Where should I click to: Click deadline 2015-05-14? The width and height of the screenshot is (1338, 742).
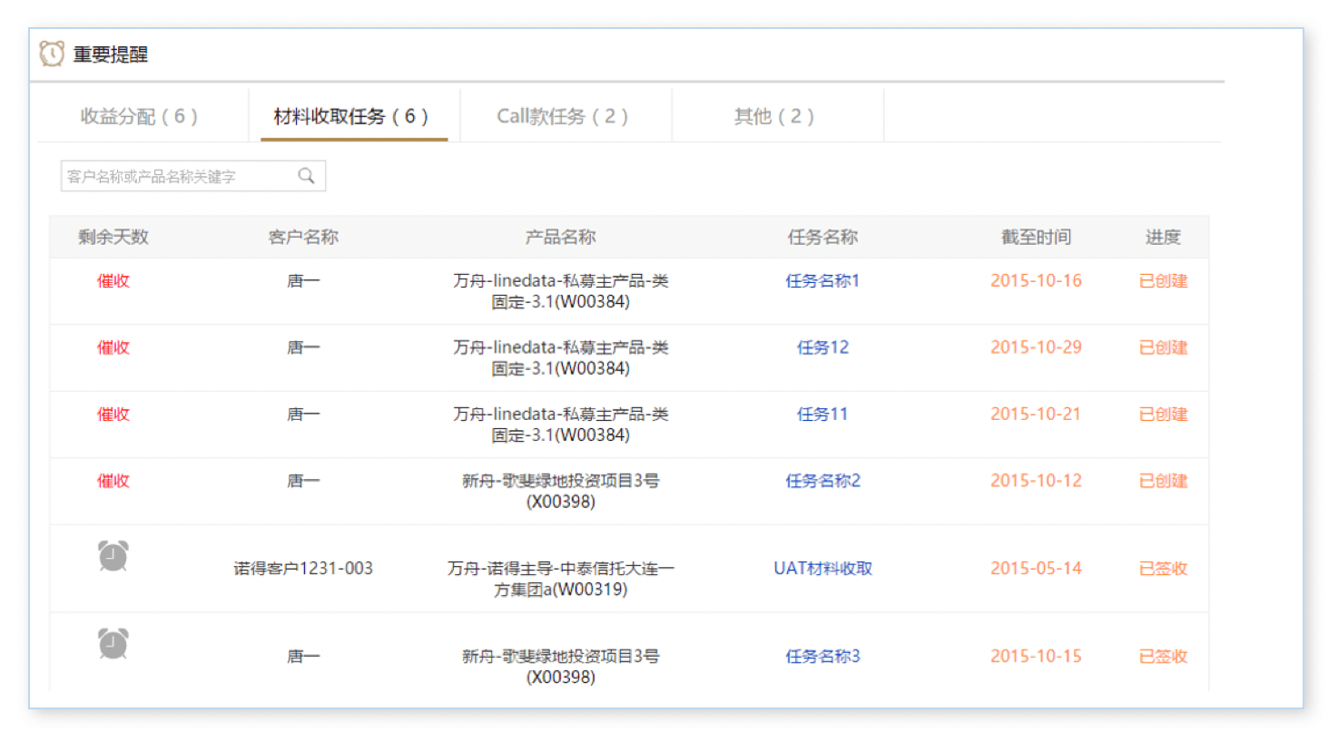click(x=1036, y=569)
